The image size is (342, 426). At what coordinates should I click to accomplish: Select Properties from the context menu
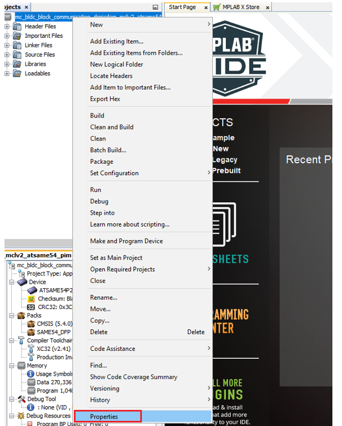(104, 417)
